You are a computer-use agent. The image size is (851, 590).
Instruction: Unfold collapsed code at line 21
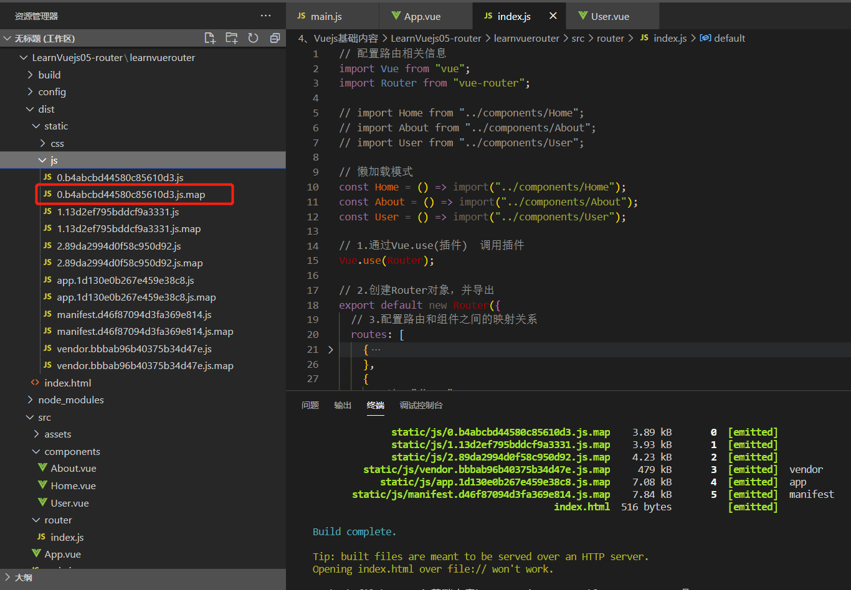pos(330,350)
